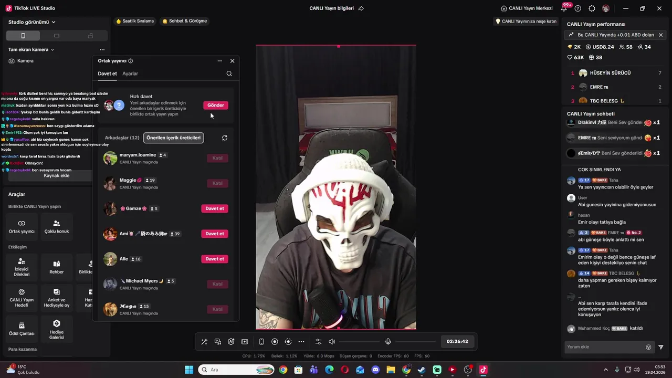Open the İzleyici Dilekleri tool
The image size is (672, 378).
click(22, 267)
